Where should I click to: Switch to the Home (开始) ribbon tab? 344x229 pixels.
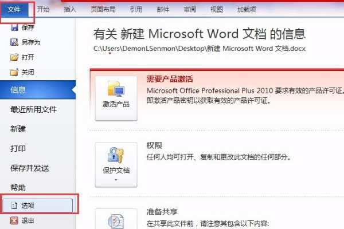point(43,9)
